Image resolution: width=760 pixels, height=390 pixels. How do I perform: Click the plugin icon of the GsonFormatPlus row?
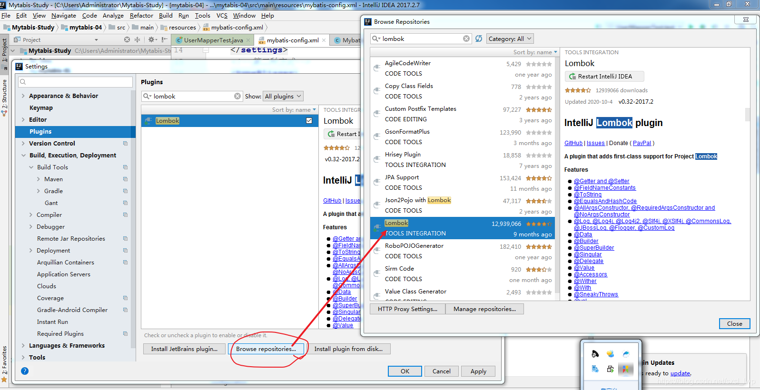click(377, 136)
